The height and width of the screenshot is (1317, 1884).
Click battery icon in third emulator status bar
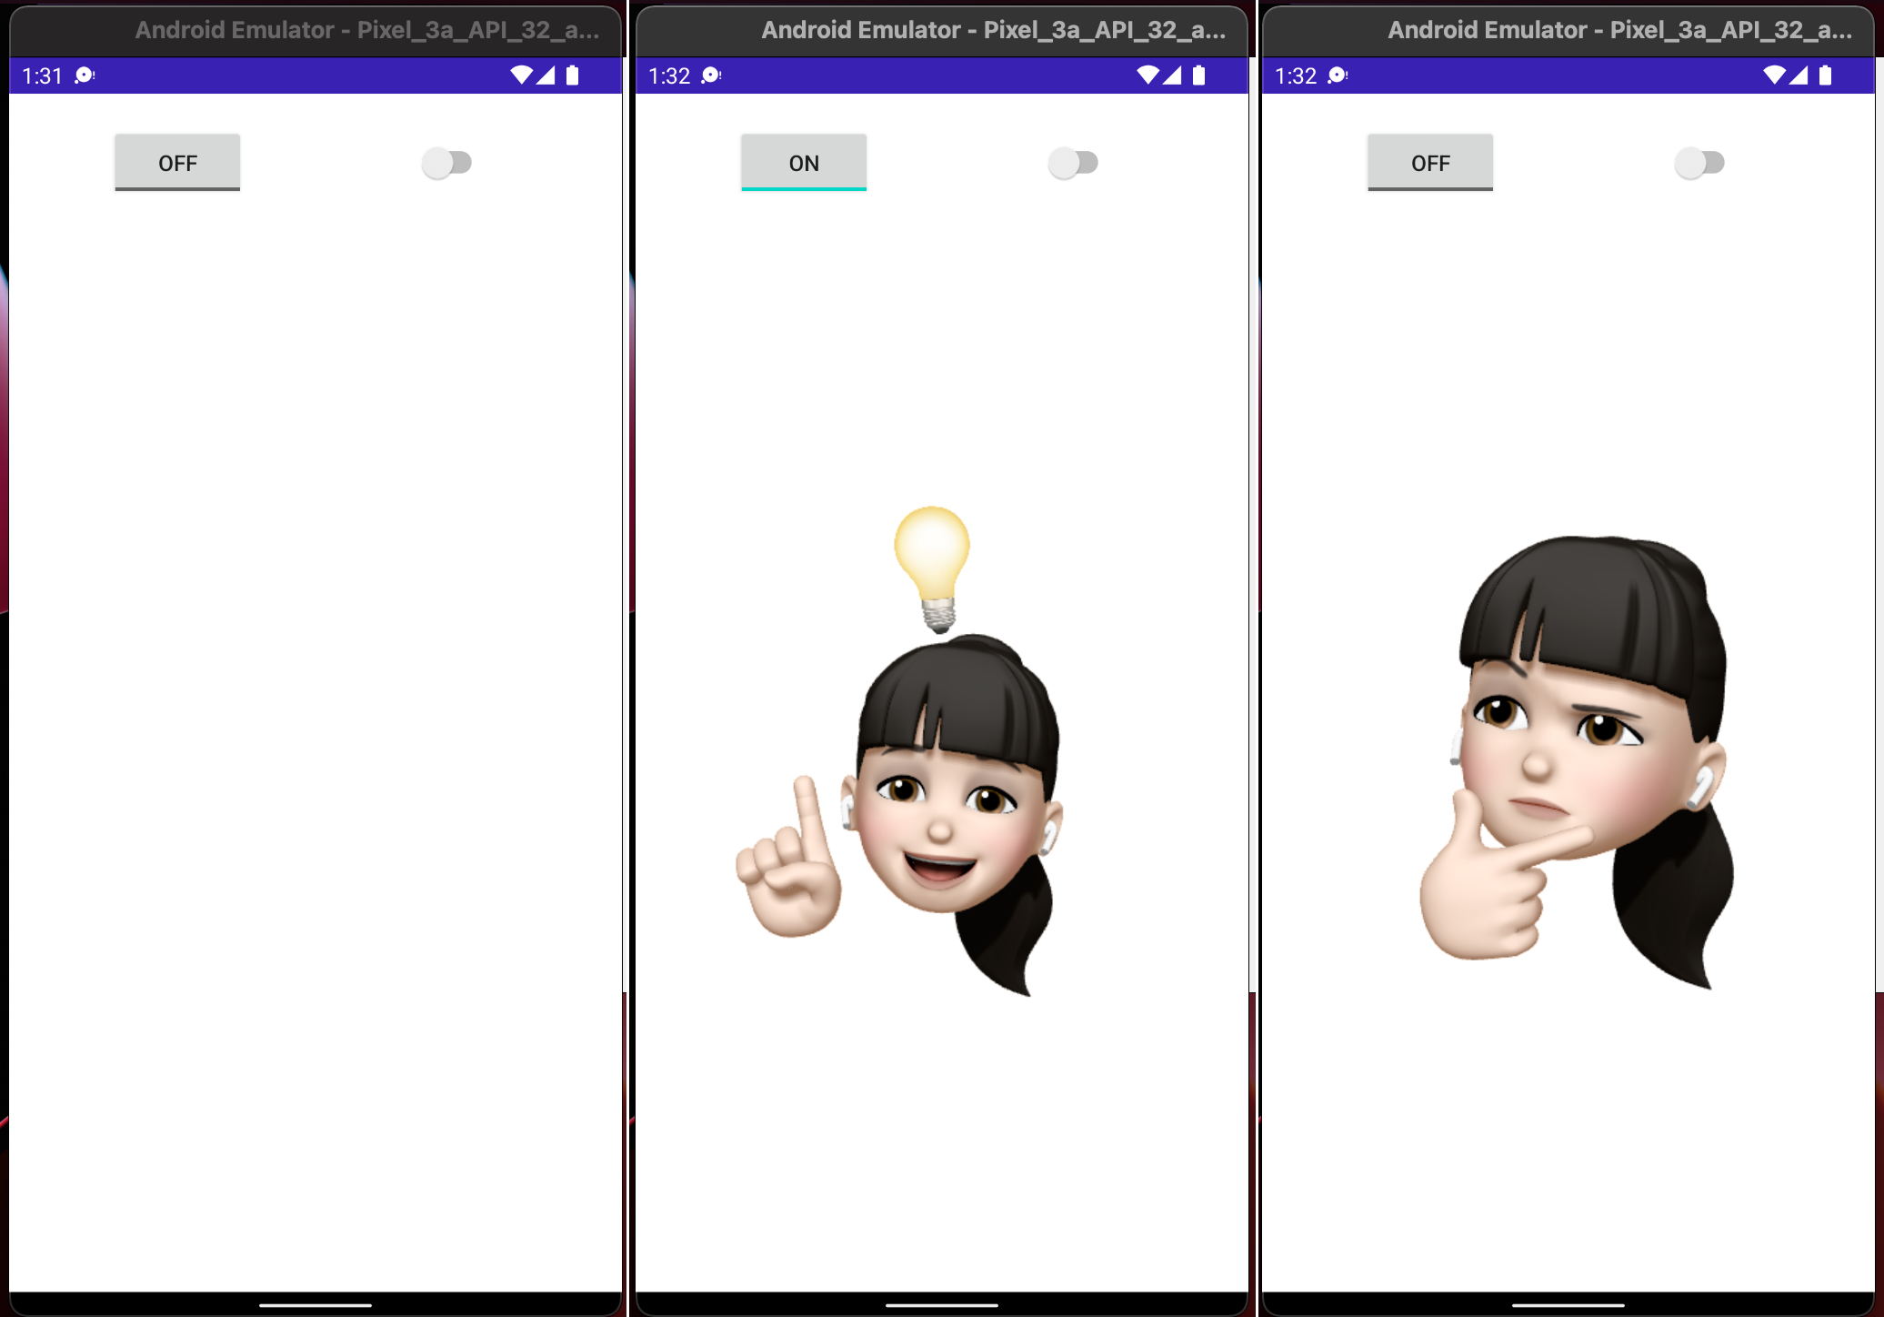pyautogui.click(x=1825, y=75)
